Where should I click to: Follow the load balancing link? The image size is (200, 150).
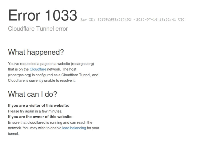pos(74,128)
